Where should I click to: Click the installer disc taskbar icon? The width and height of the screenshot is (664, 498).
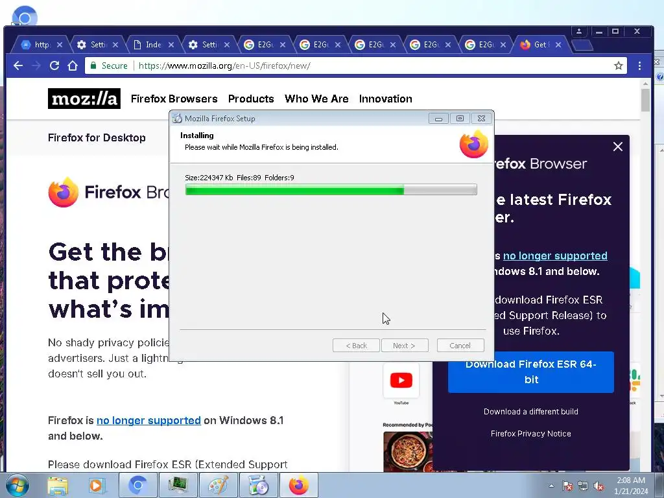click(x=258, y=485)
